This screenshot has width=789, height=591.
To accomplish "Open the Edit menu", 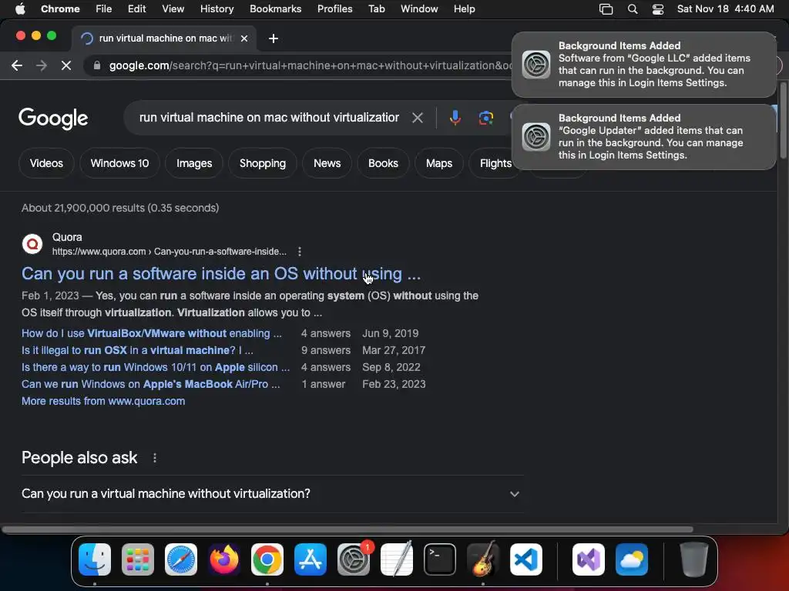I will pyautogui.click(x=136, y=9).
